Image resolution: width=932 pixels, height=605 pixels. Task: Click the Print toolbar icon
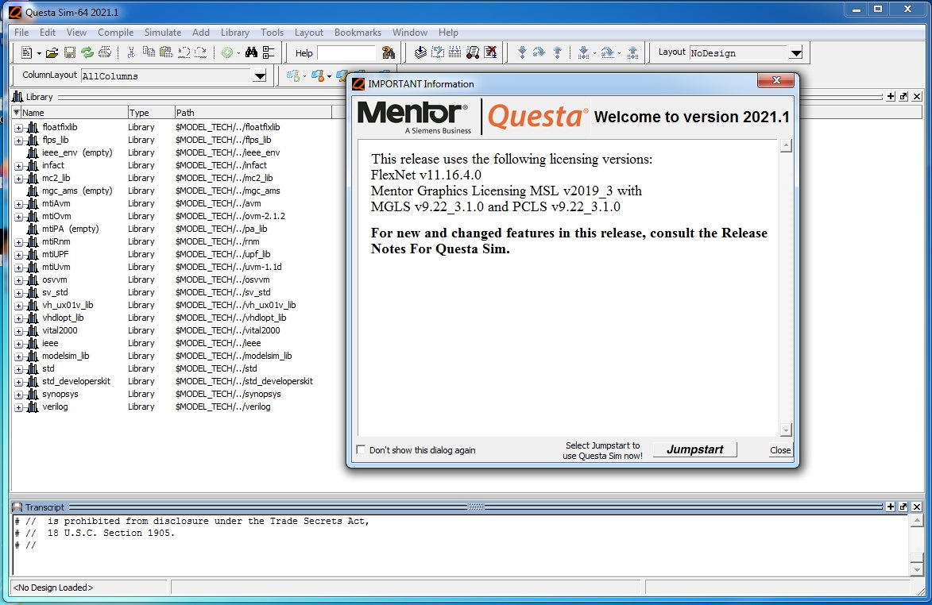(105, 53)
